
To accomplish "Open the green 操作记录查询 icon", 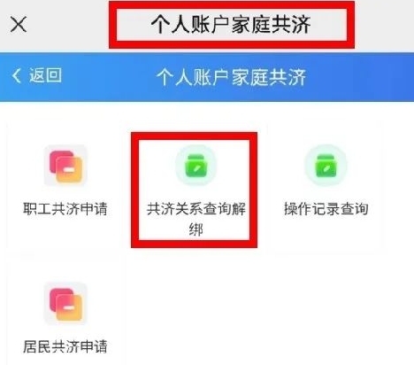I will (326, 166).
